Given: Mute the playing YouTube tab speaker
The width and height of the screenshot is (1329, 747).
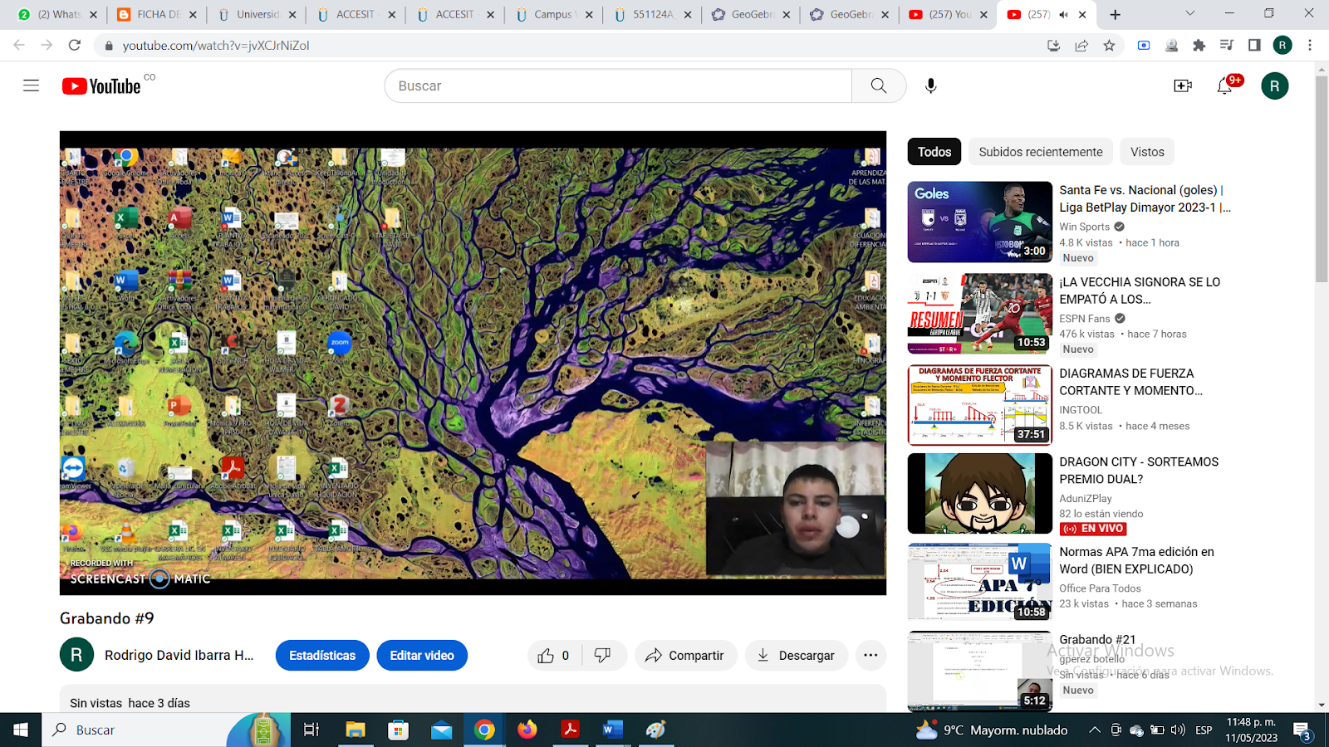Looking at the screenshot, I should pos(1063,14).
